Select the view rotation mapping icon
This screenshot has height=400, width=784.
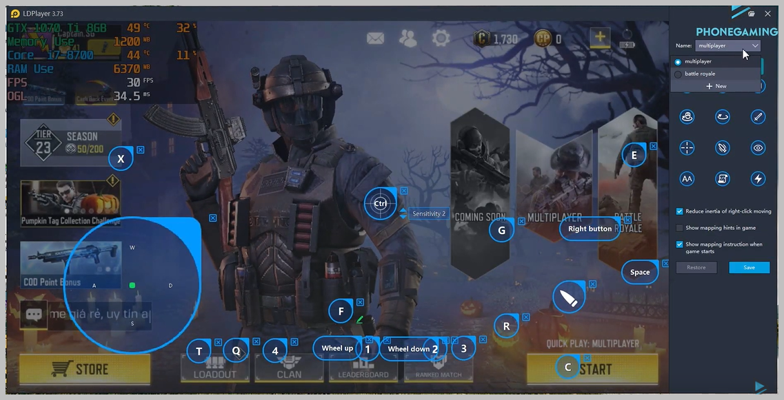[x=723, y=117]
